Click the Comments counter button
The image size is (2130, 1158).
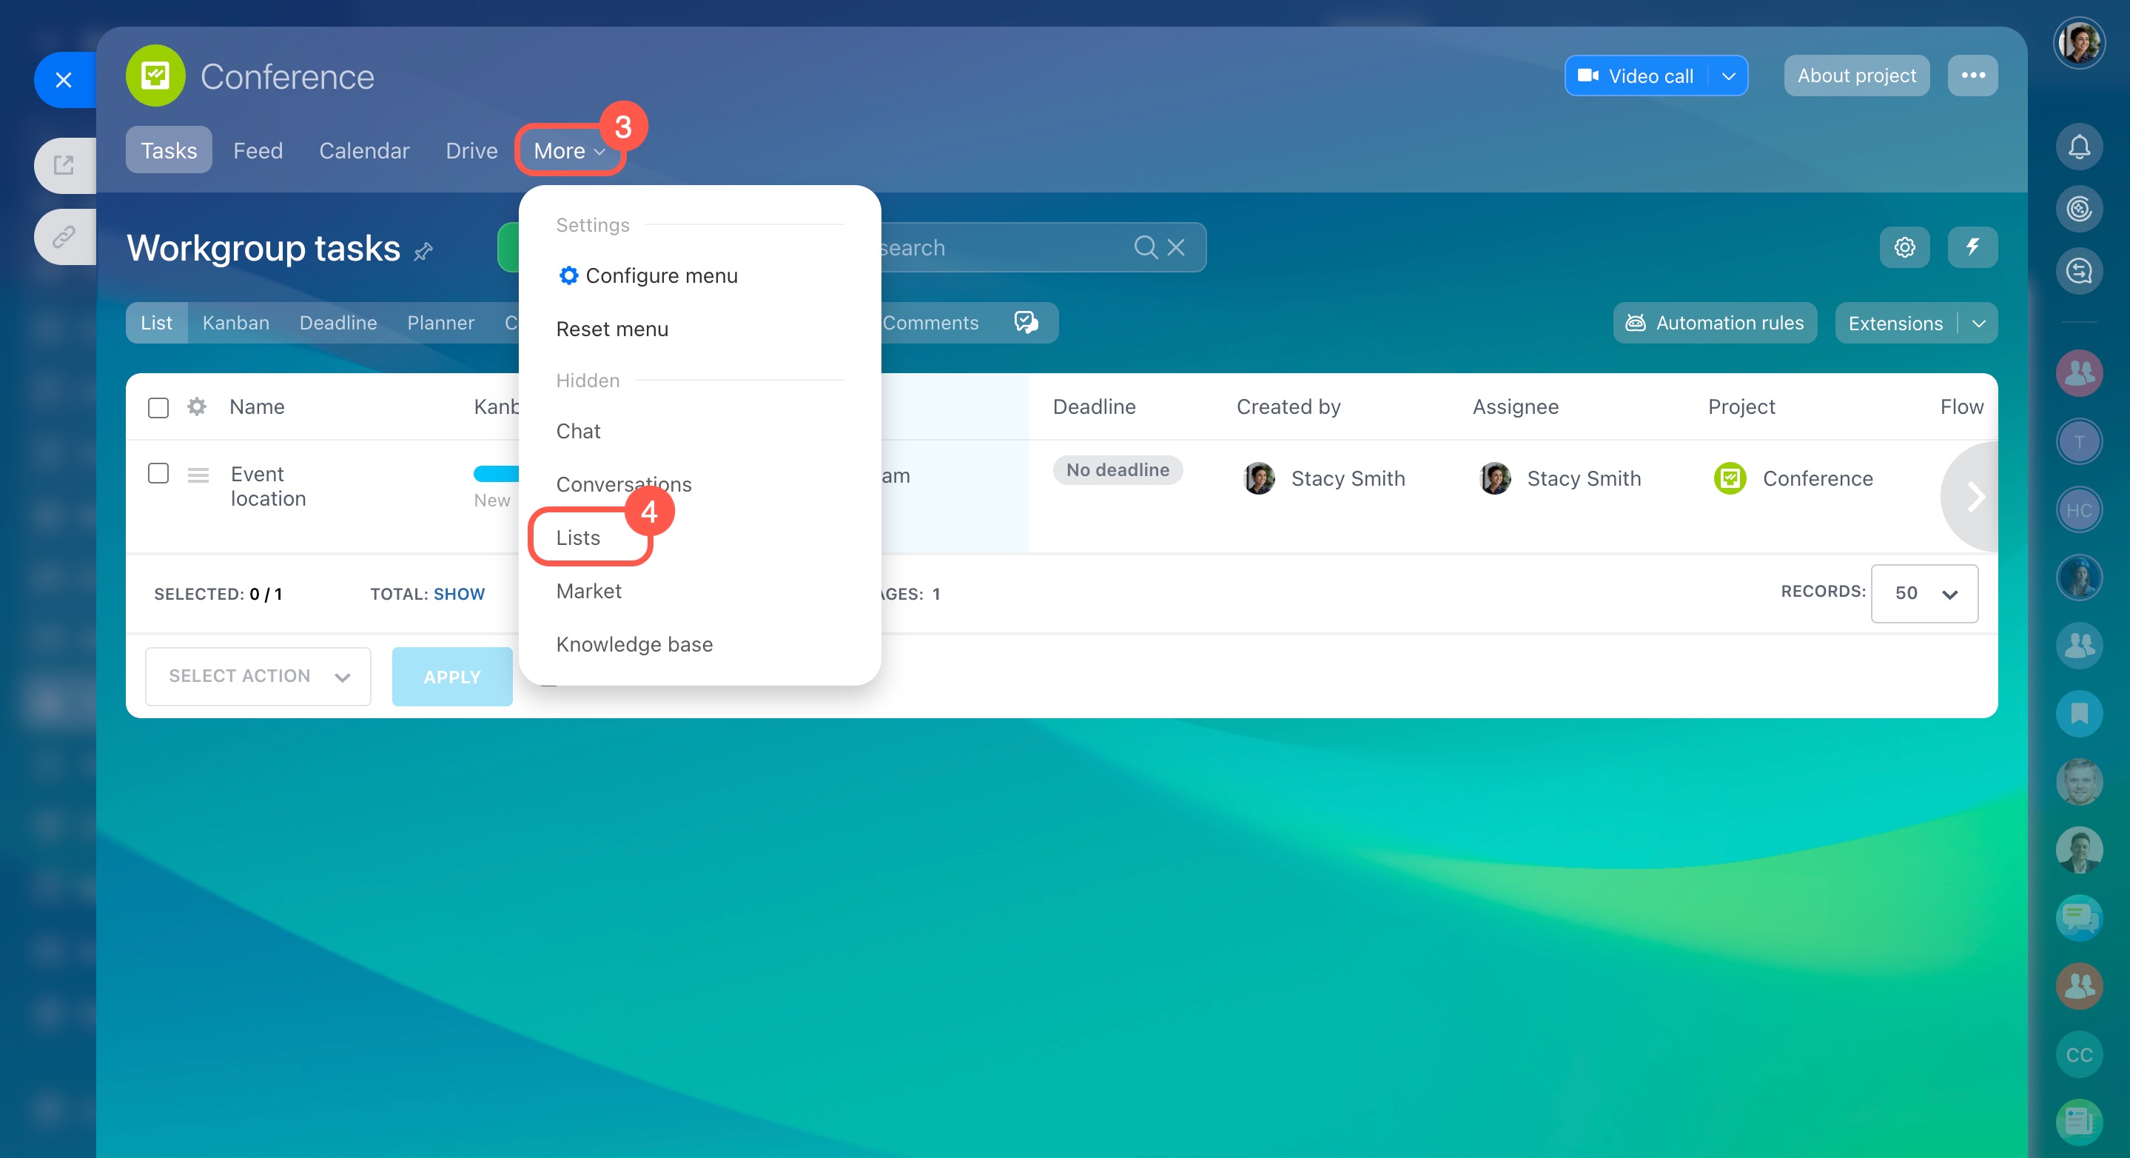pos(930,324)
